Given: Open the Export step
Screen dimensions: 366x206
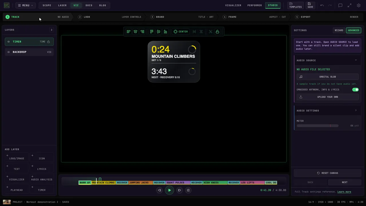Looking at the screenshot, I should coord(327,17).
